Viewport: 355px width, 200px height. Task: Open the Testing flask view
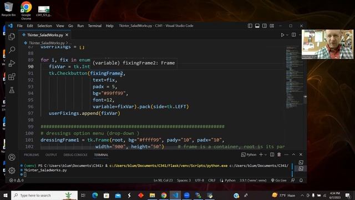pyautogui.click(x=12, y=90)
